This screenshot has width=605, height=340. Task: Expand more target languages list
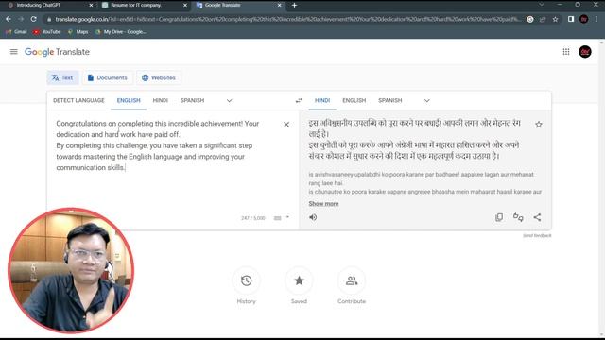coord(426,101)
